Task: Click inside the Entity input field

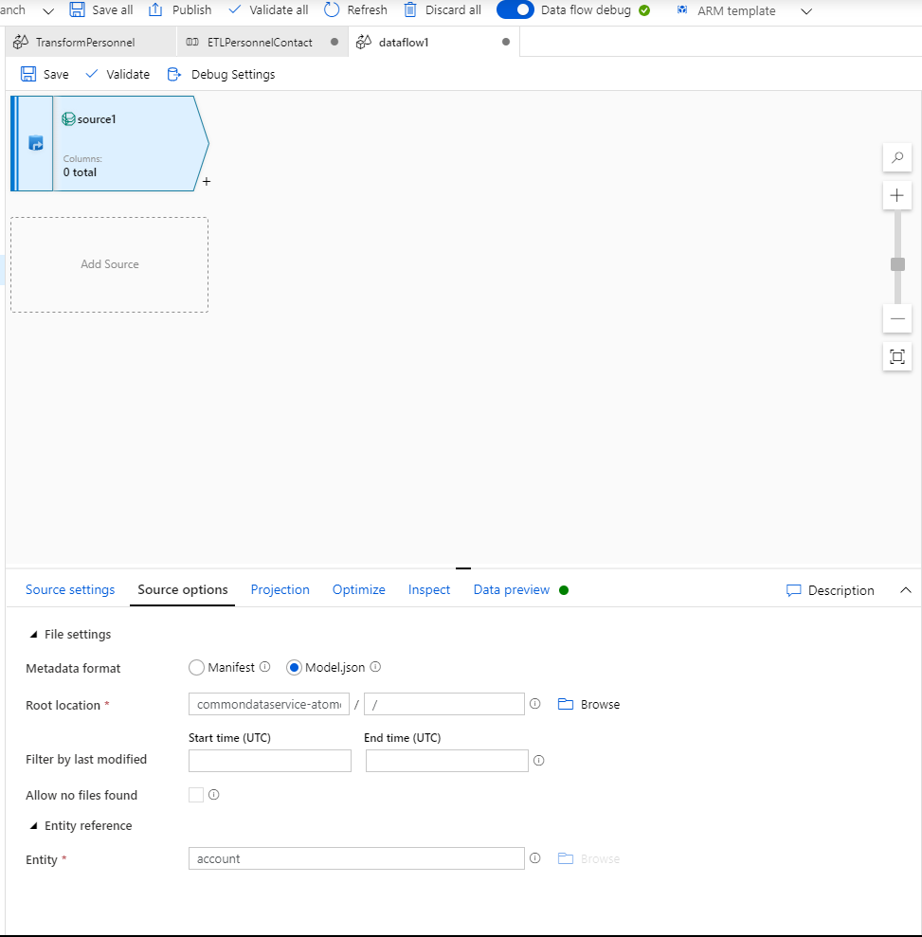Action: point(355,858)
